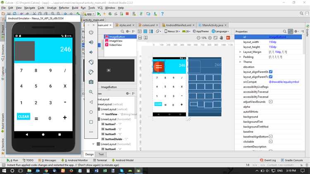Toggle the adjustViewBounds checkbox
Image resolution: width=310 pixels, height=174 pixels.
coord(271,101)
